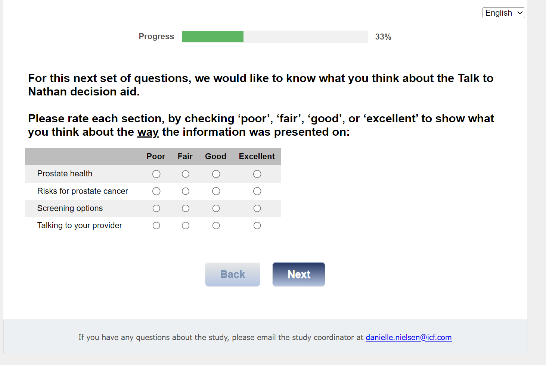Open the danielle.nielsen@icf.com email link
Screen dimensions: 546x365
[x=409, y=337]
